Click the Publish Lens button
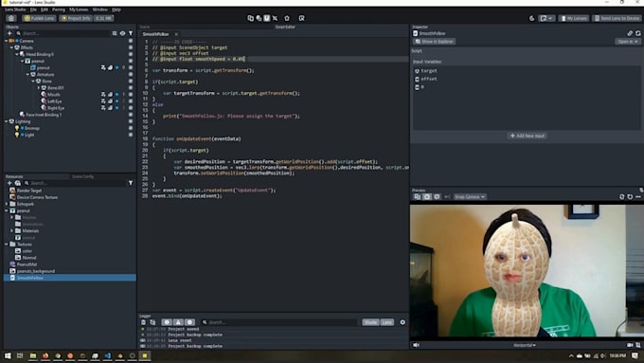 [x=39, y=18]
